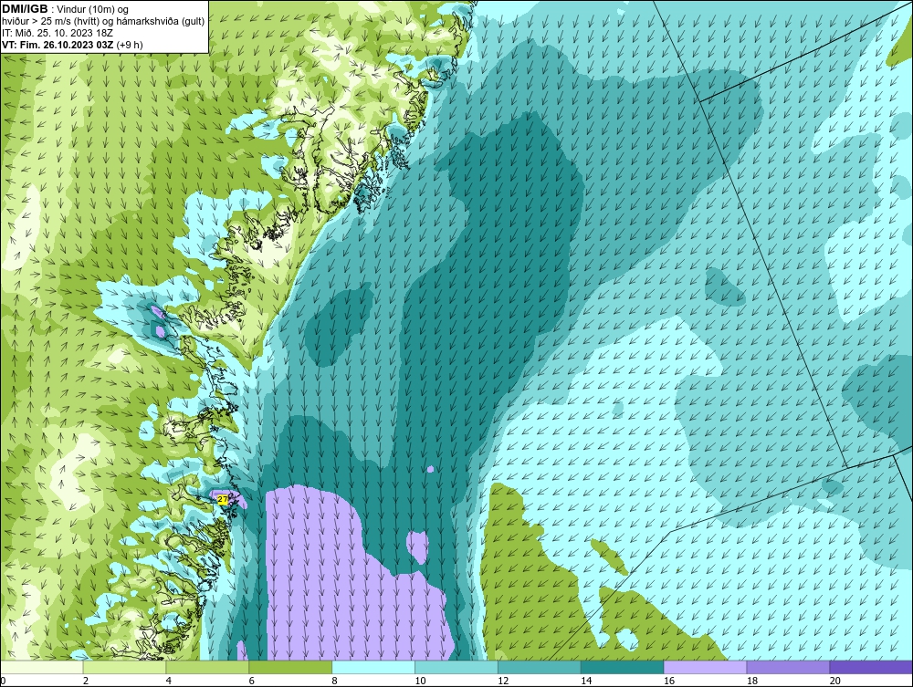Select the 8-10 m/s pale cyan swatch
913x687 pixels.
pos(373,667)
